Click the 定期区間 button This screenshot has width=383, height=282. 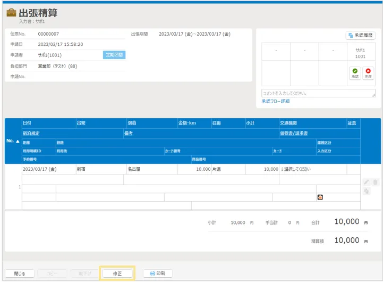pos(114,54)
